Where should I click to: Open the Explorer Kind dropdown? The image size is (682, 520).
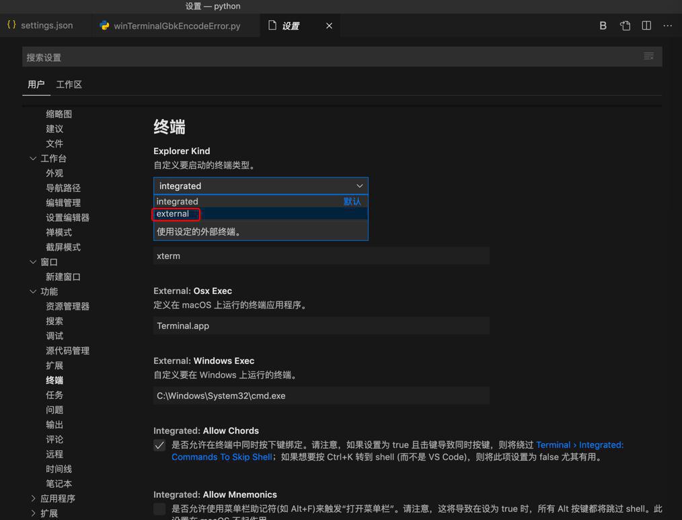[x=260, y=186]
